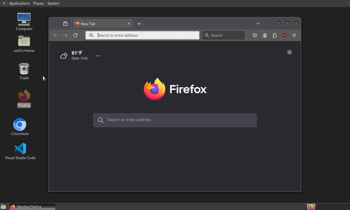Select the New Tab tab
The width and height of the screenshot is (350, 210).
103,24
